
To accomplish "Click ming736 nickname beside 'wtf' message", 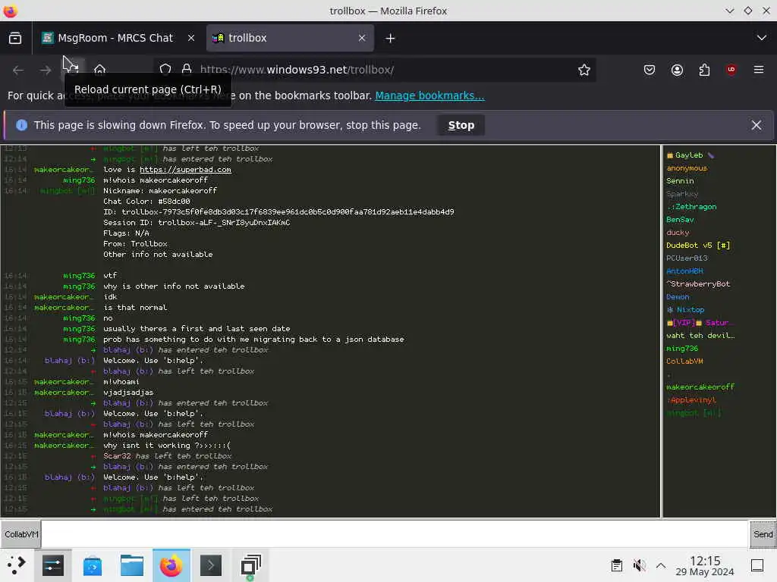I will pyautogui.click(x=79, y=276).
